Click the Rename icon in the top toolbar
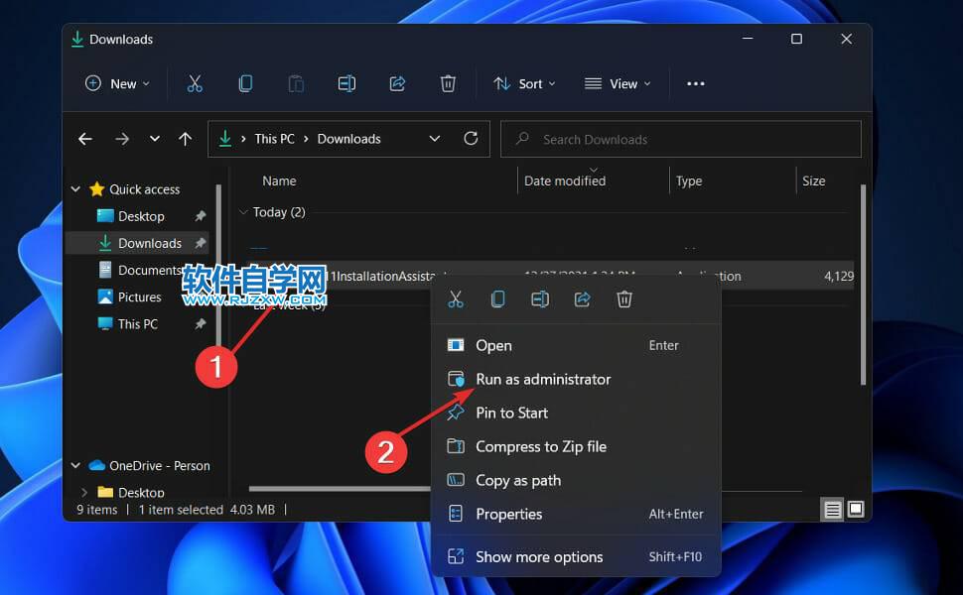The height and width of the screenshot is (595, 963). [x=347, y=83]
